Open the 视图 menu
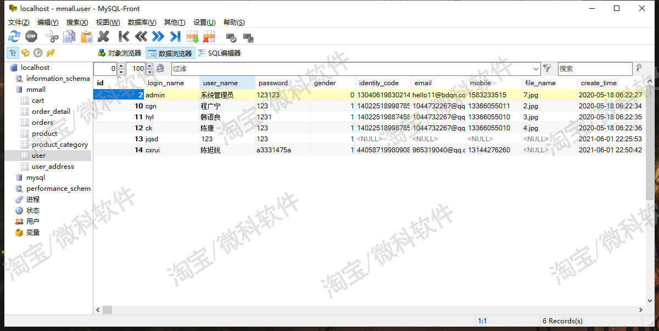 coord(108,23)
